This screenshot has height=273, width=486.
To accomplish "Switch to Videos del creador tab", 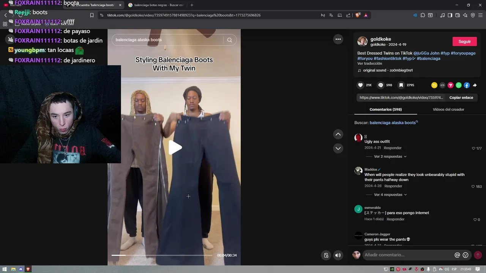I will pos(448,109).
